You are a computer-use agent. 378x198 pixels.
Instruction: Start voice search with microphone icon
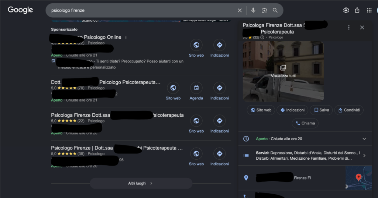[x=253, y=10]
